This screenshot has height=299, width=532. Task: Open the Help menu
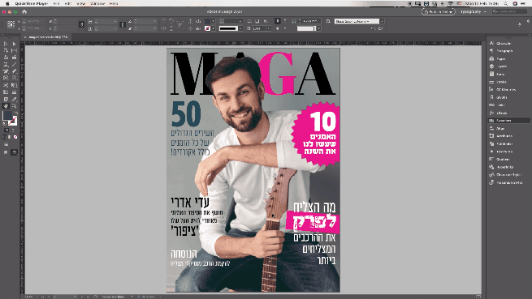click(x=114, y=3)
